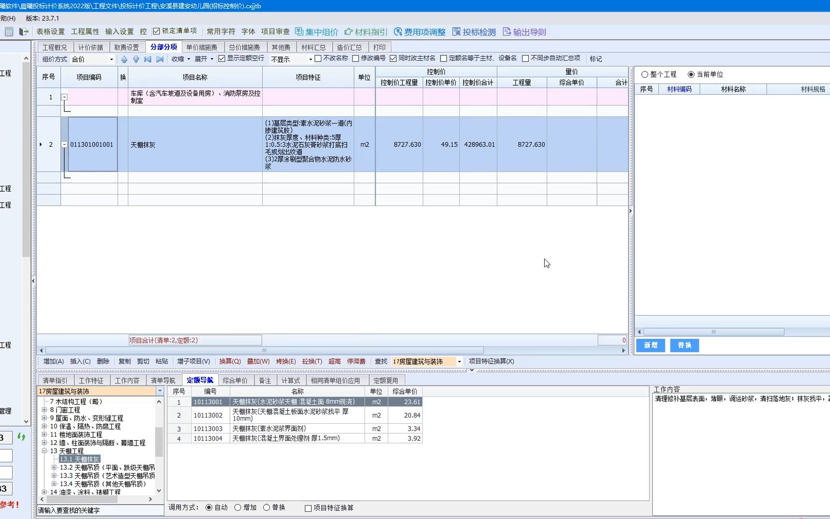Screen dimensions: 830x519
Task: Click main grid horizontal scrollbar
Action: tap(265, 350)
